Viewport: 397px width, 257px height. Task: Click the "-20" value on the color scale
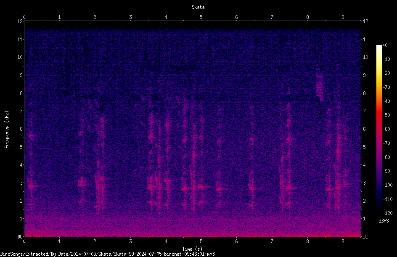pos(386,73)
